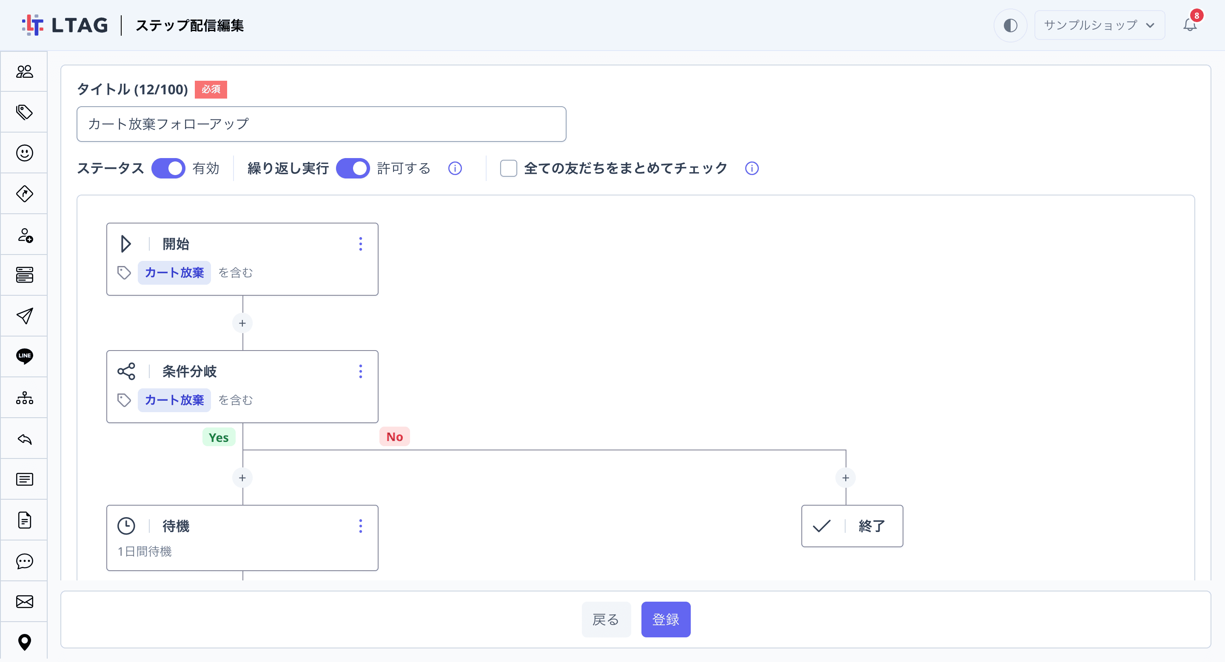Open the tags sidebar icon

tap(24, 112)
